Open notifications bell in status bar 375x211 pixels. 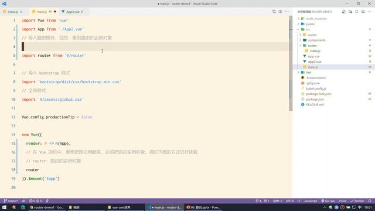[370, 201]
